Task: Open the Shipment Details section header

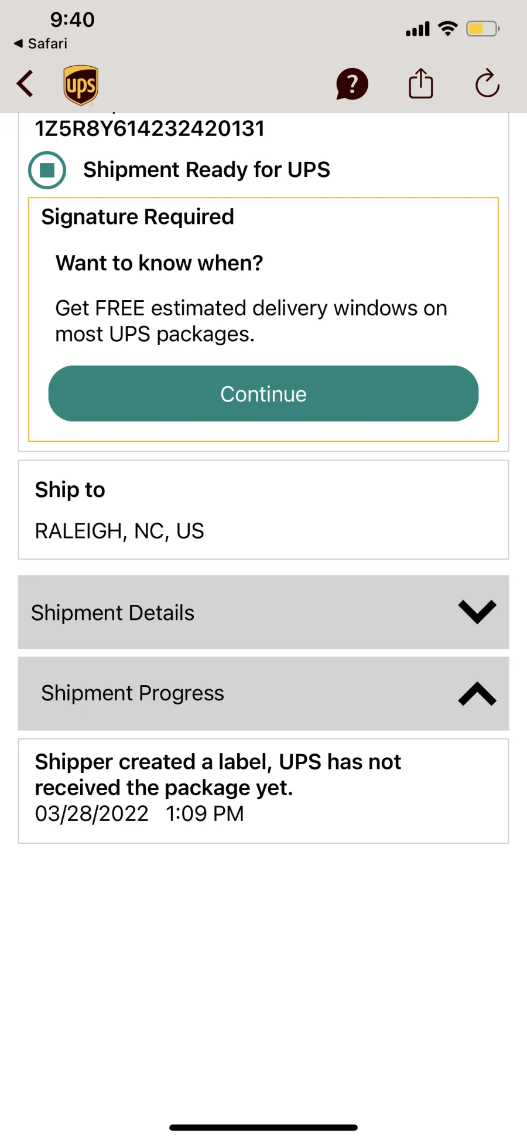Action: [112, 613]
